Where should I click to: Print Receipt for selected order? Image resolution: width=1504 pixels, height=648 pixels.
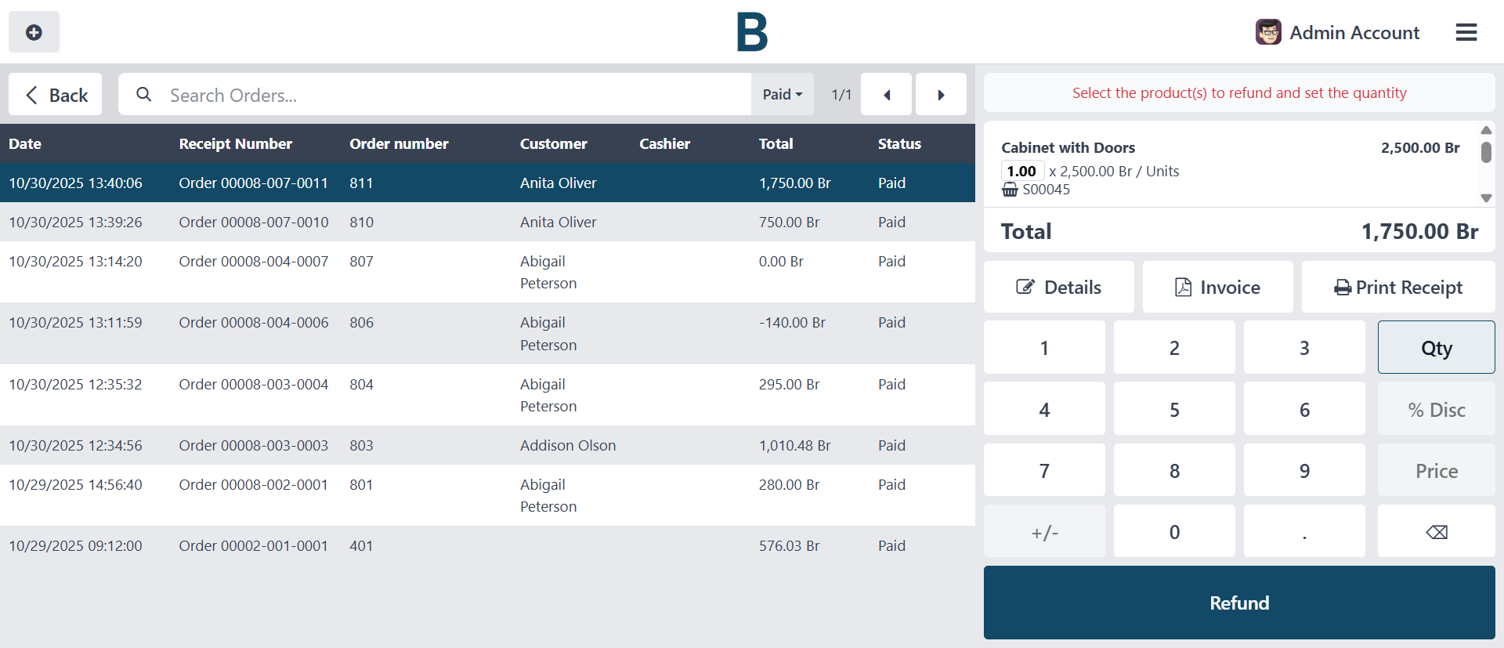coord(1397,288)
